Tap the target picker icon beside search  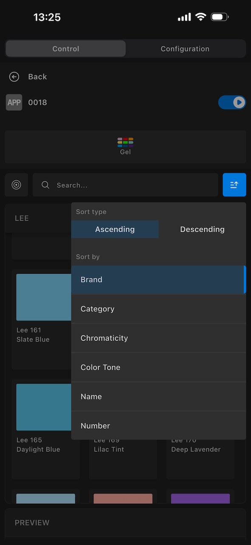[x=17, y=185]
